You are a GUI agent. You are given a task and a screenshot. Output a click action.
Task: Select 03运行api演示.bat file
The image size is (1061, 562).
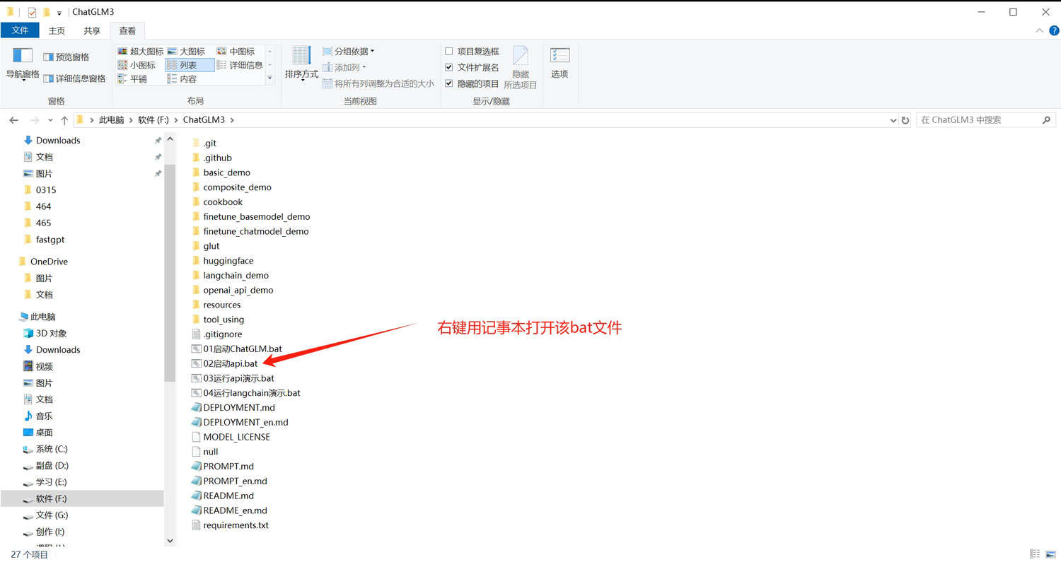[233, 378]
